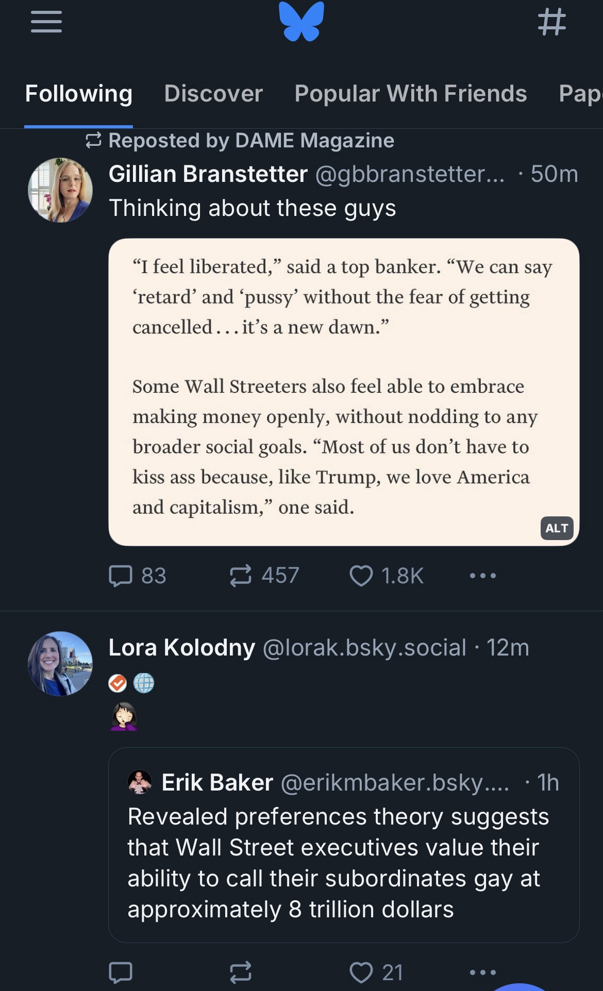
Task: Show ALT text for quoted image
Action: click(557, 528)
